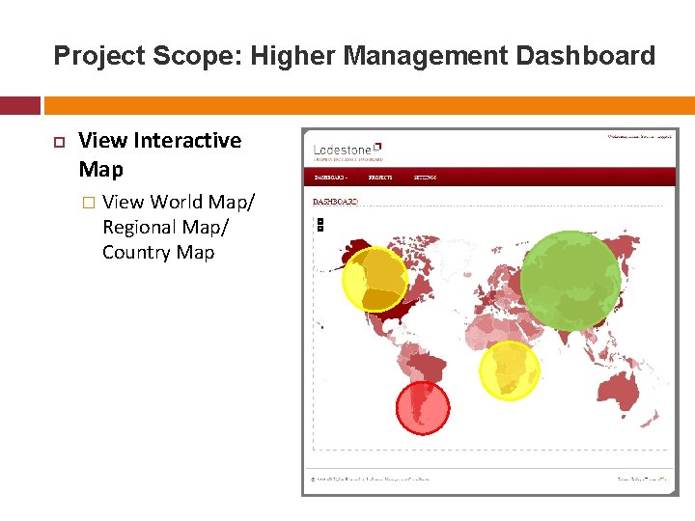
Task: Open the Dashboard menu in the navigation bar
Action: coord(331,178)
